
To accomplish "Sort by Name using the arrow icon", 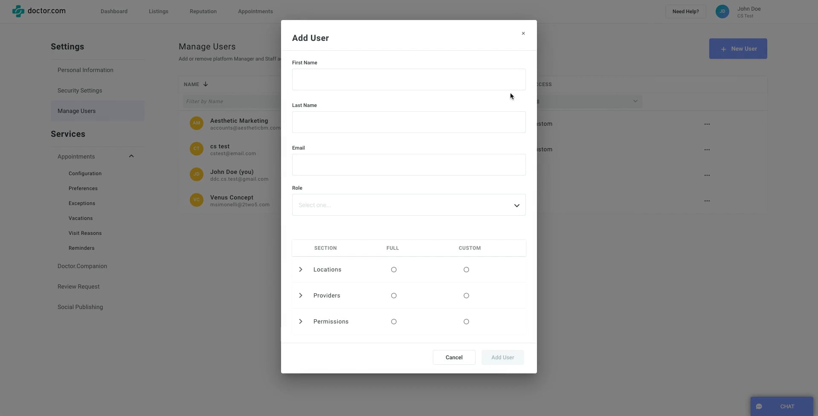I will coord(206,84).
